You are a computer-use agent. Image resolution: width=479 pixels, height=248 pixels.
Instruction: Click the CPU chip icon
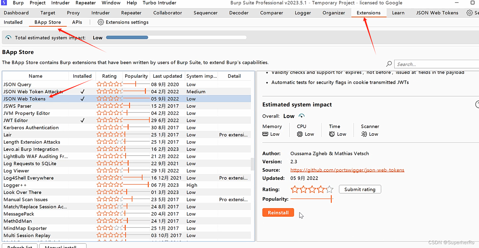(300, 134)
